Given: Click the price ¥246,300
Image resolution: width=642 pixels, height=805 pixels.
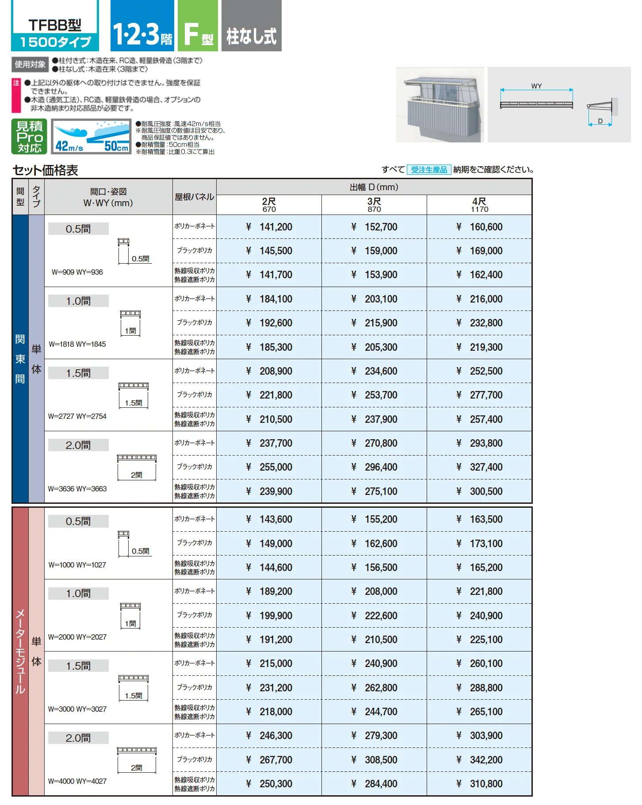Looking at the screenshot, I should coord(269,736).
